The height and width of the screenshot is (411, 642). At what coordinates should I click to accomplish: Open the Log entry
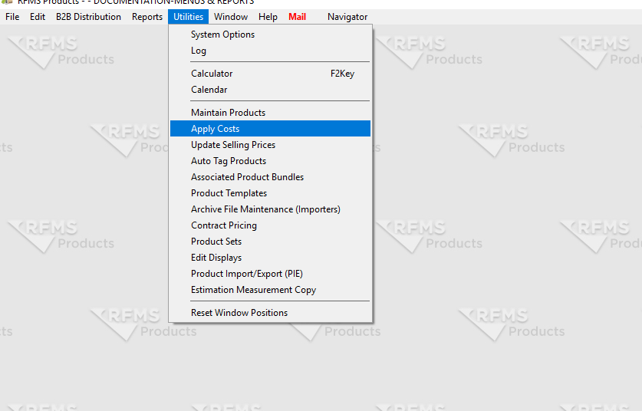coord(270,51)
